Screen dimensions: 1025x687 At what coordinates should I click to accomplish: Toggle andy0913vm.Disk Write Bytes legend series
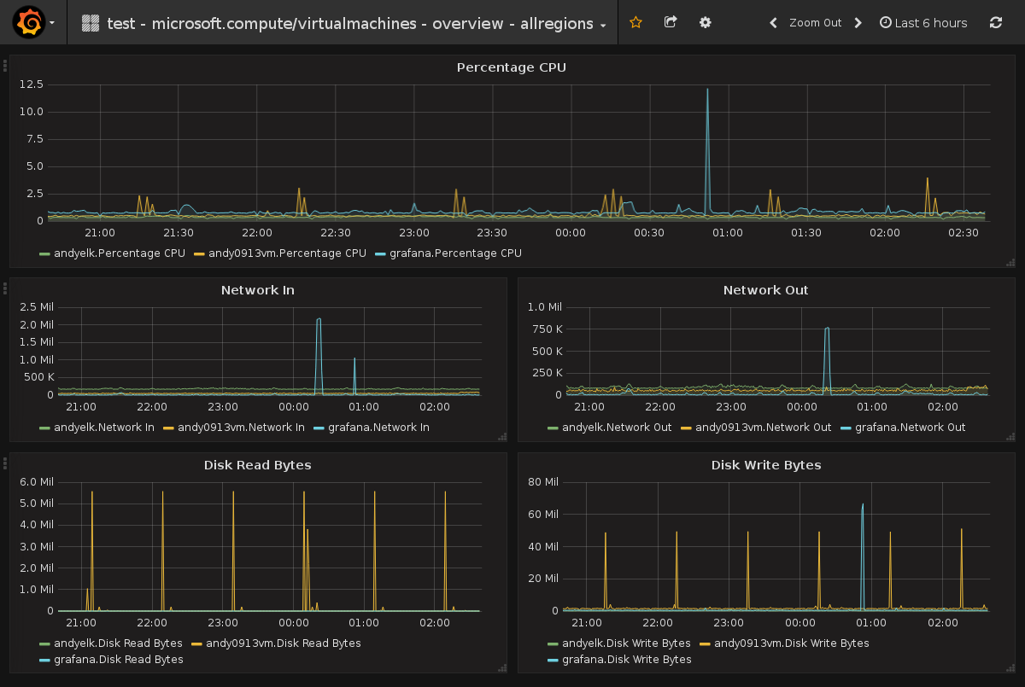pyautogui.click(x=791, y=643)
